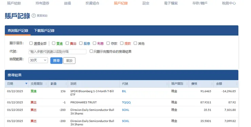Open the TQQQ ticker link

pyautogui.click(x=126, y=102)
